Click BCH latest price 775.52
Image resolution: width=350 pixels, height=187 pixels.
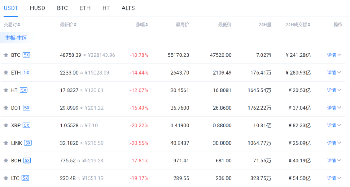[68, 161]
